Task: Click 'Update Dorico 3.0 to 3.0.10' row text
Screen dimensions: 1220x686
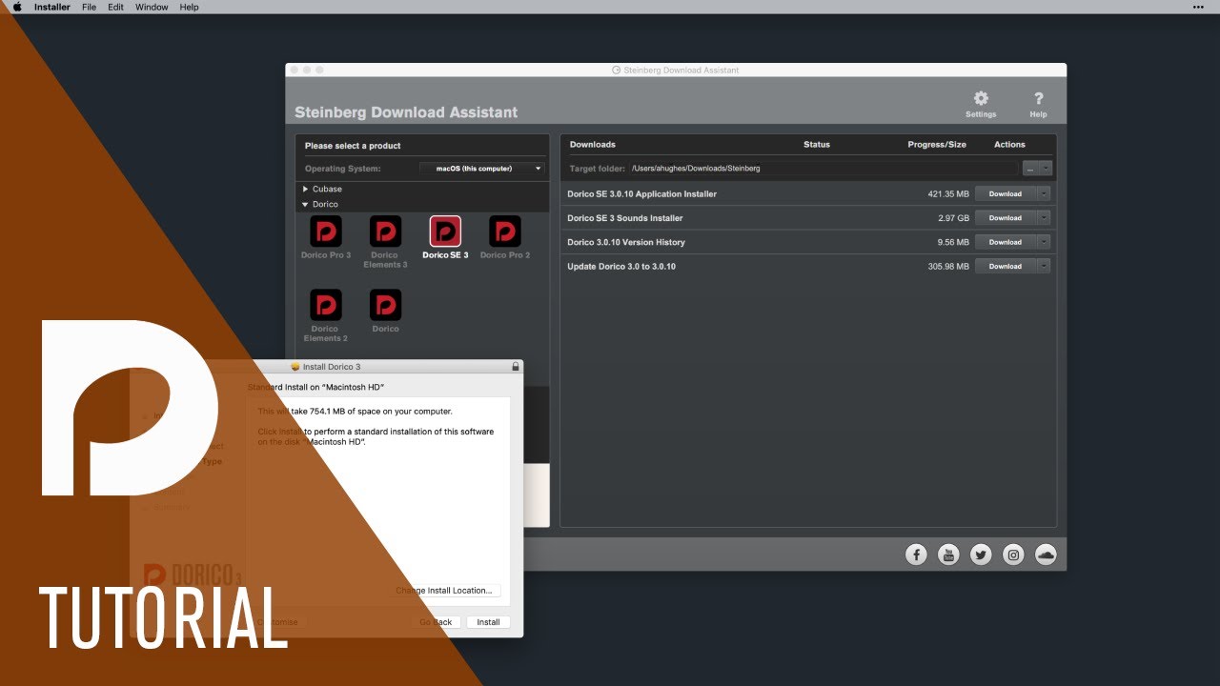Action: (621, 267)
